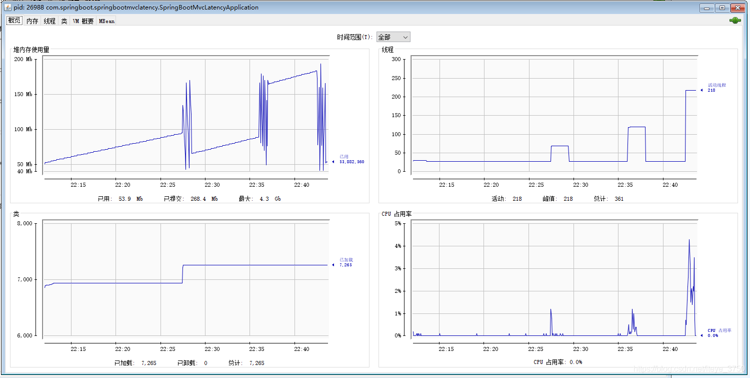The width and height of the screenshot is (750, 378).
Task: Click the 峰值: 218 peak value
Action: pyautogui.click(x=557, y=199)
